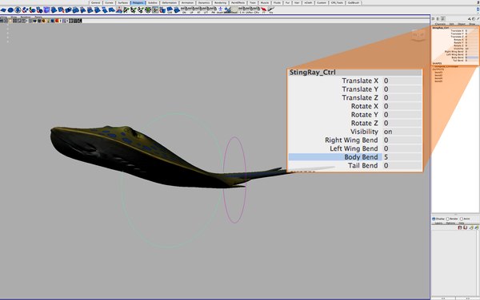Click the RT camera shelf button
Viewport: 480px width, 300px height.
tap(199, 10)
